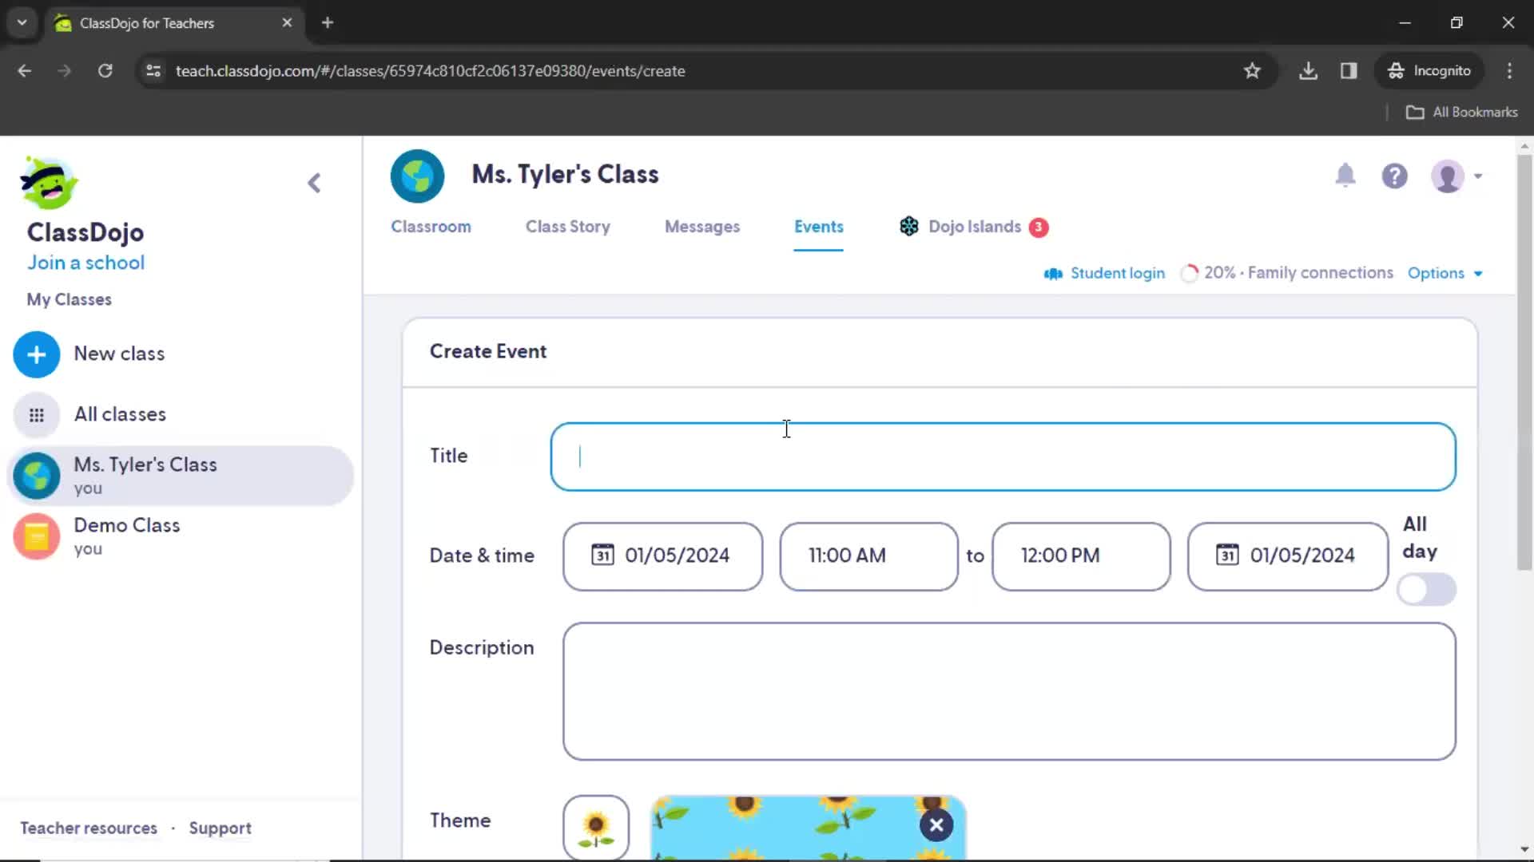Open start date calendar icon

point(602,556)
